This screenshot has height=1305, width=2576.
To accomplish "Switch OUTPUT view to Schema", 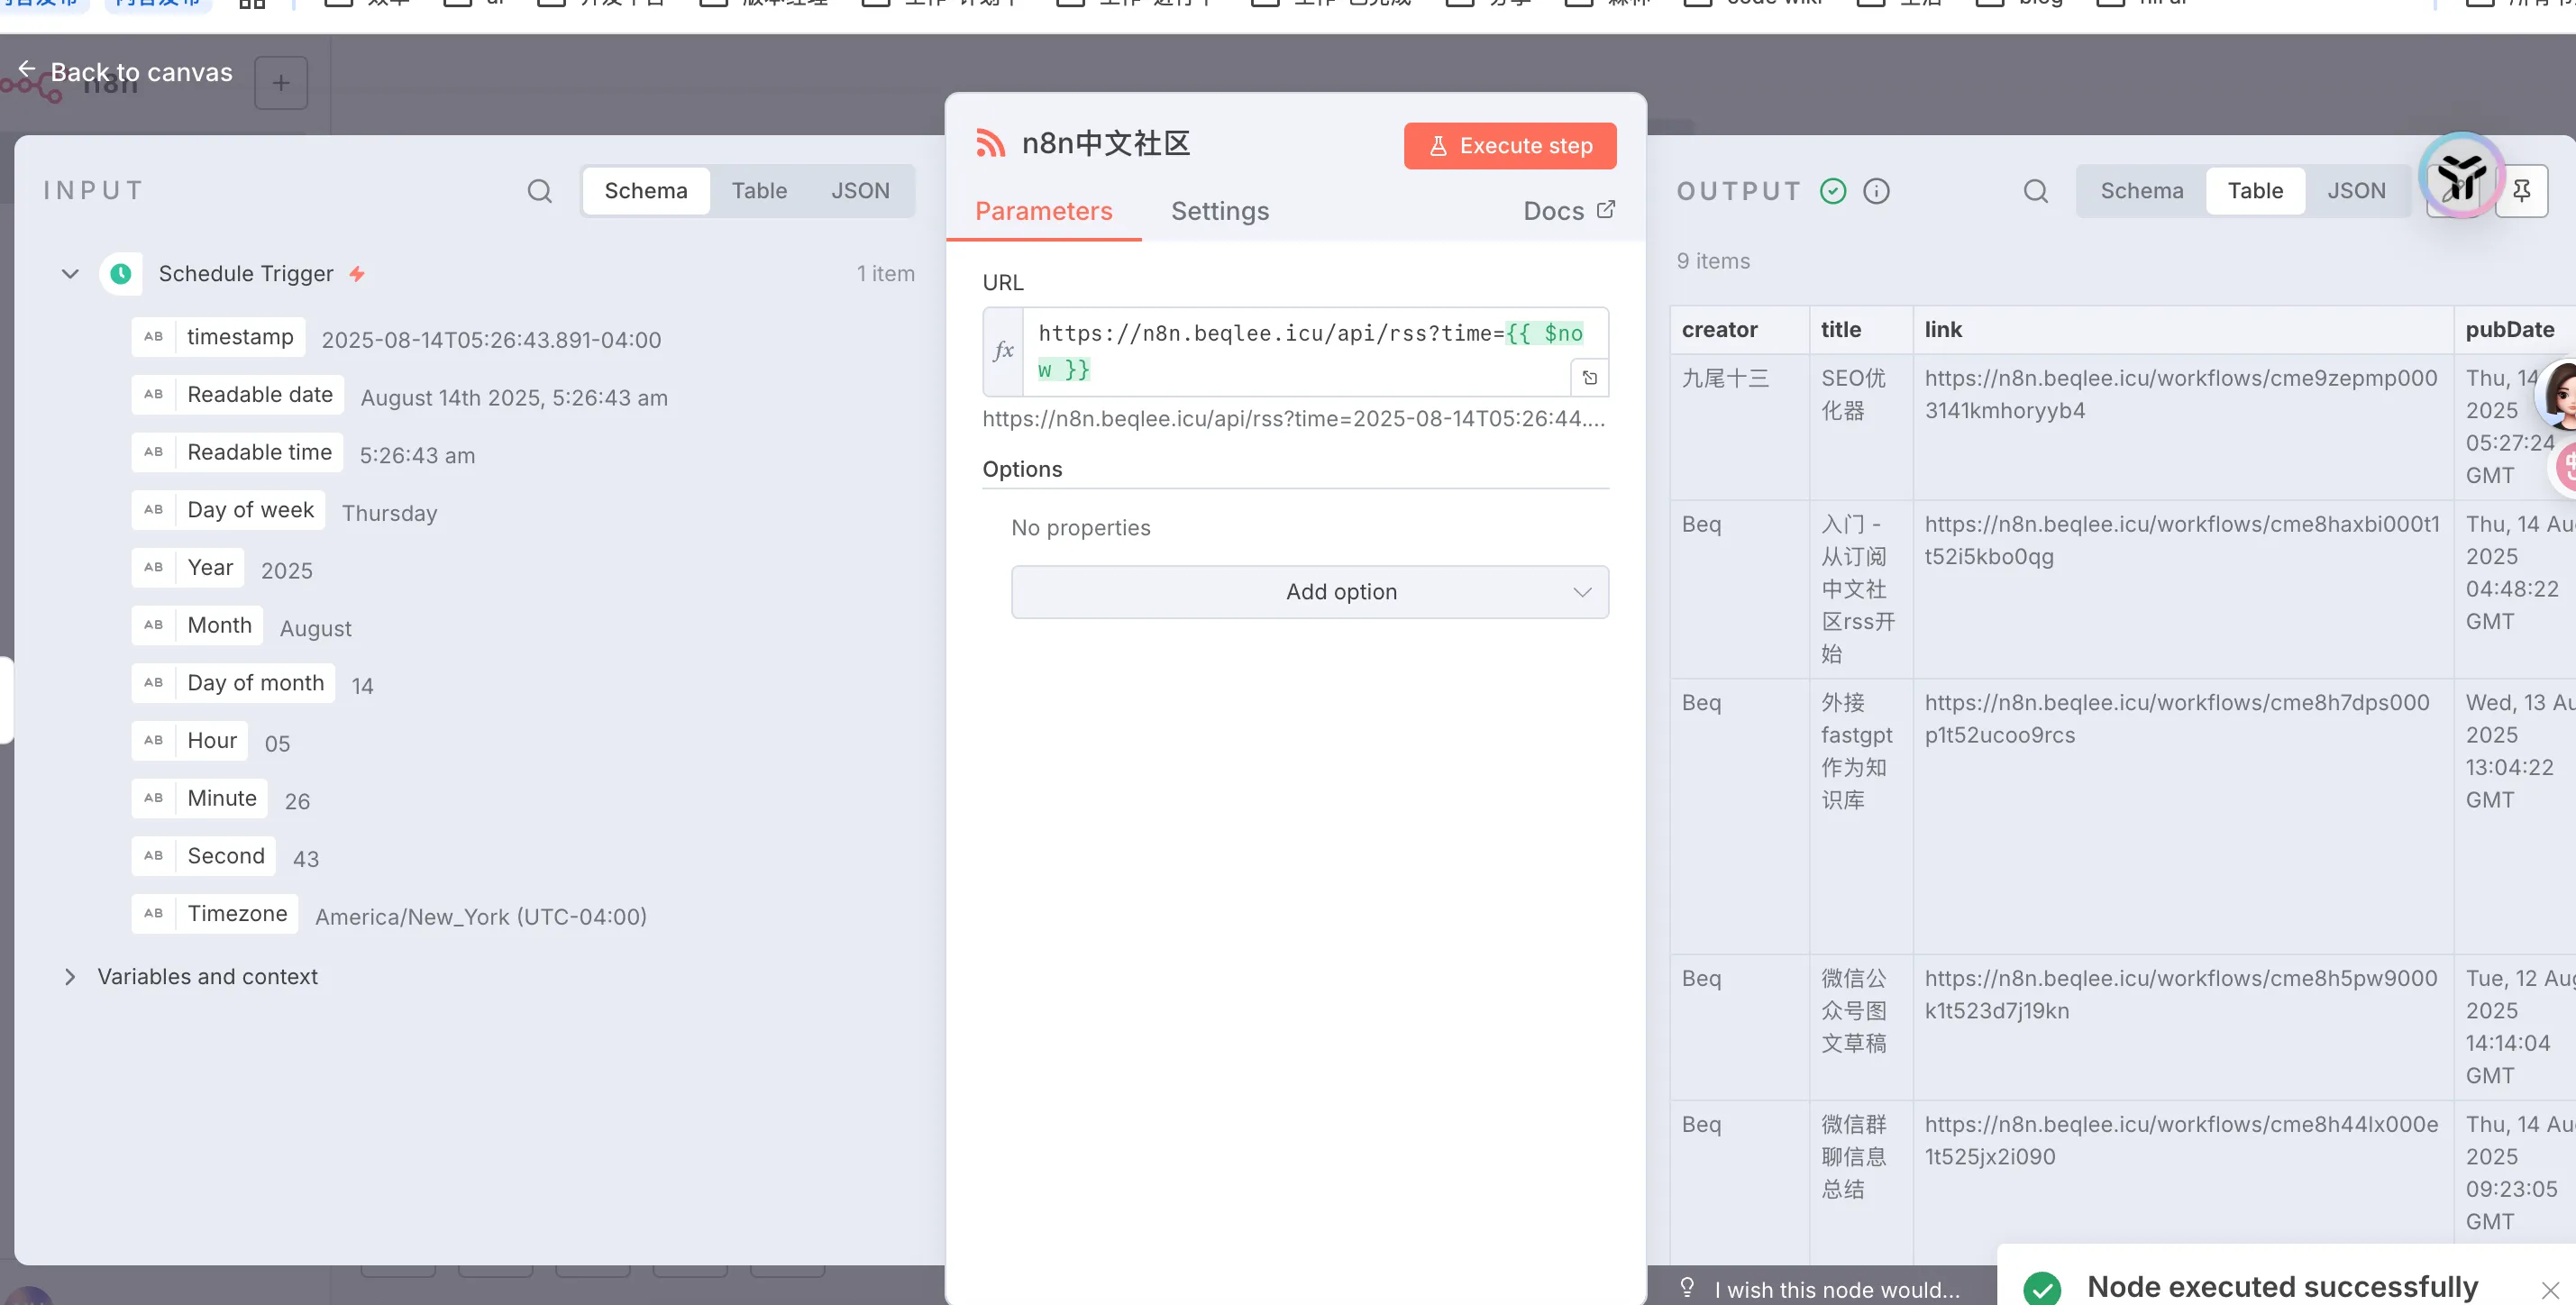I will (2142, 191).
